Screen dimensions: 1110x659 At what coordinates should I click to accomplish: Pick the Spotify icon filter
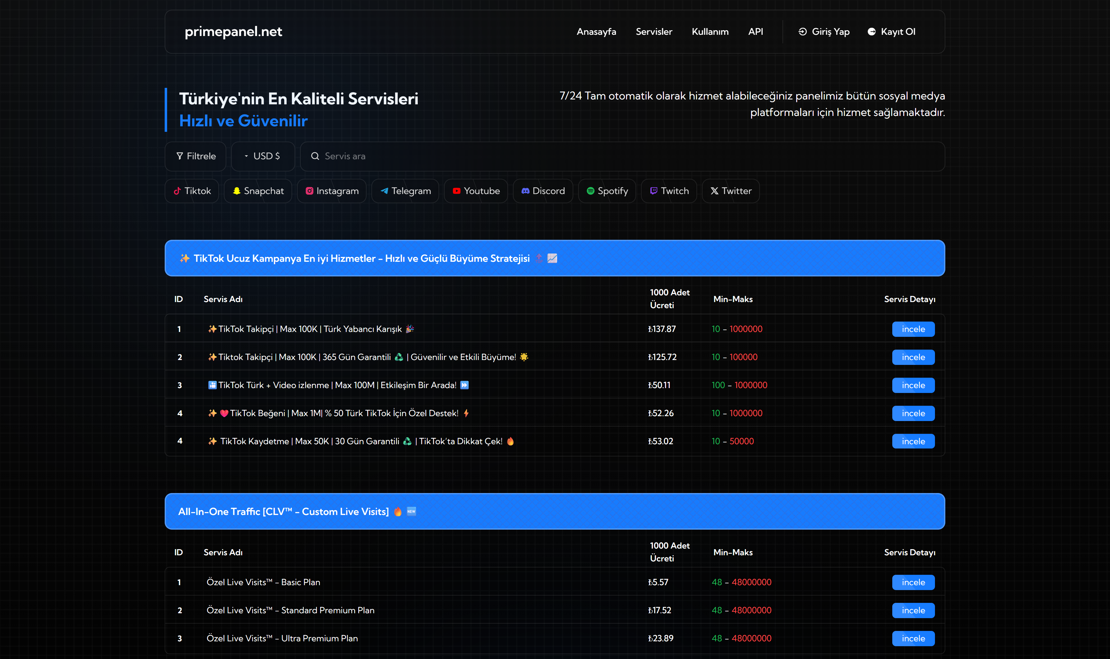pyautogui.click(x=607, y=191)
